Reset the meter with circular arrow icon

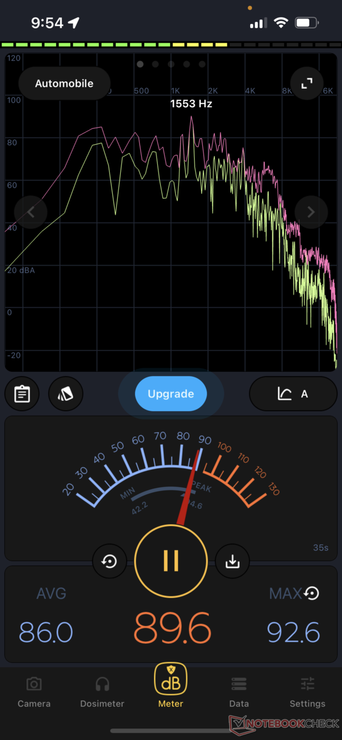(x=110, y=562)
